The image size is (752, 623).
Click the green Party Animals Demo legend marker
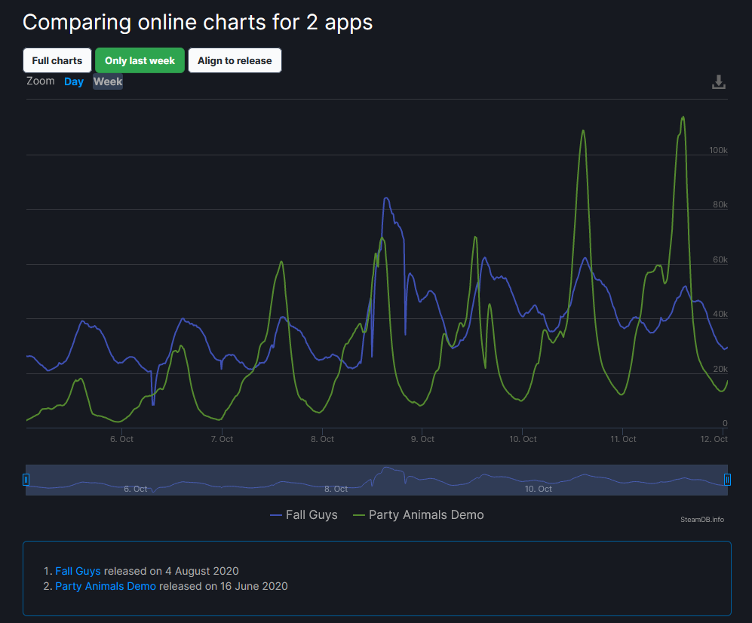pos(359,515)
